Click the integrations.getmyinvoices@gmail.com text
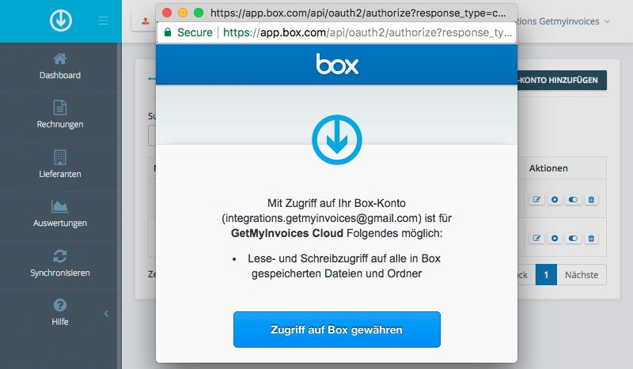The image size is (633, 369). pyautogui.click(x=321, y=218)
